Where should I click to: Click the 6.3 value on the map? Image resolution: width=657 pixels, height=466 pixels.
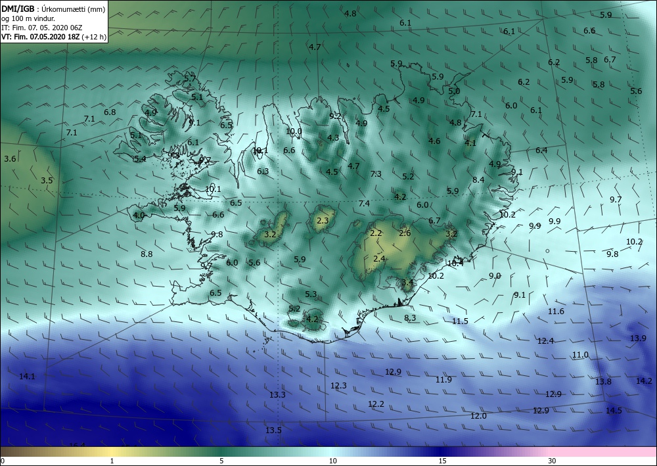[x=263, y=171]
